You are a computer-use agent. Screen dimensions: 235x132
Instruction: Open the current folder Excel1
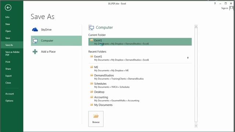140,42
